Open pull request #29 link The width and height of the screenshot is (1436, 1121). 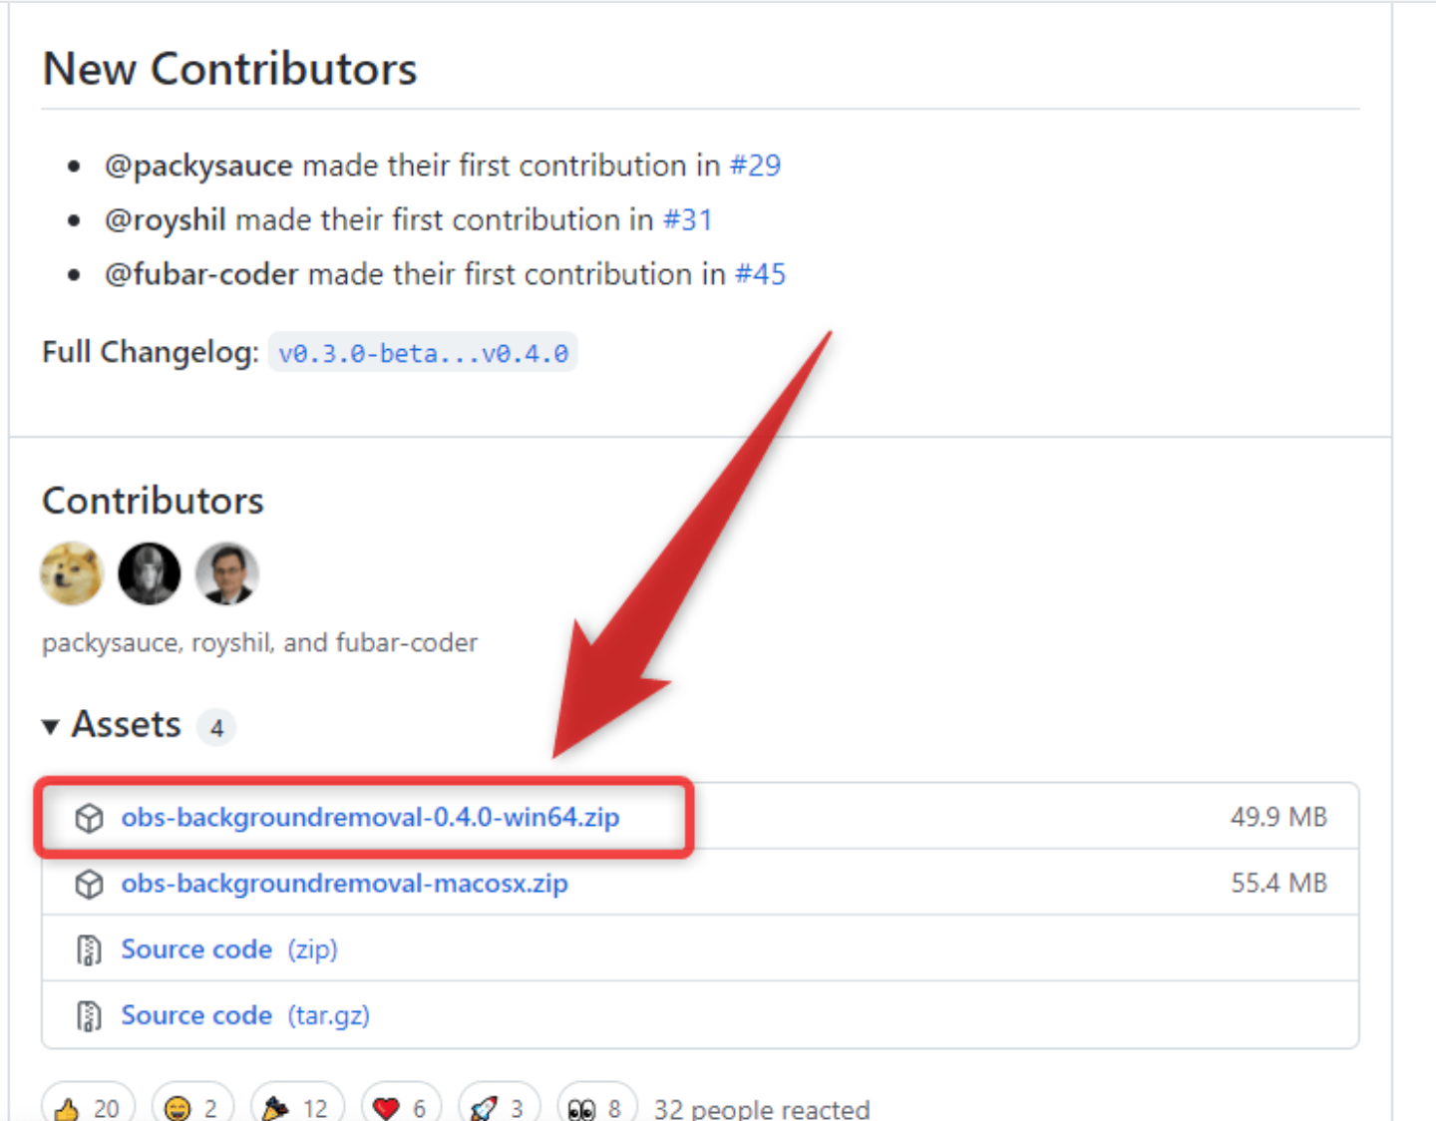755,166
